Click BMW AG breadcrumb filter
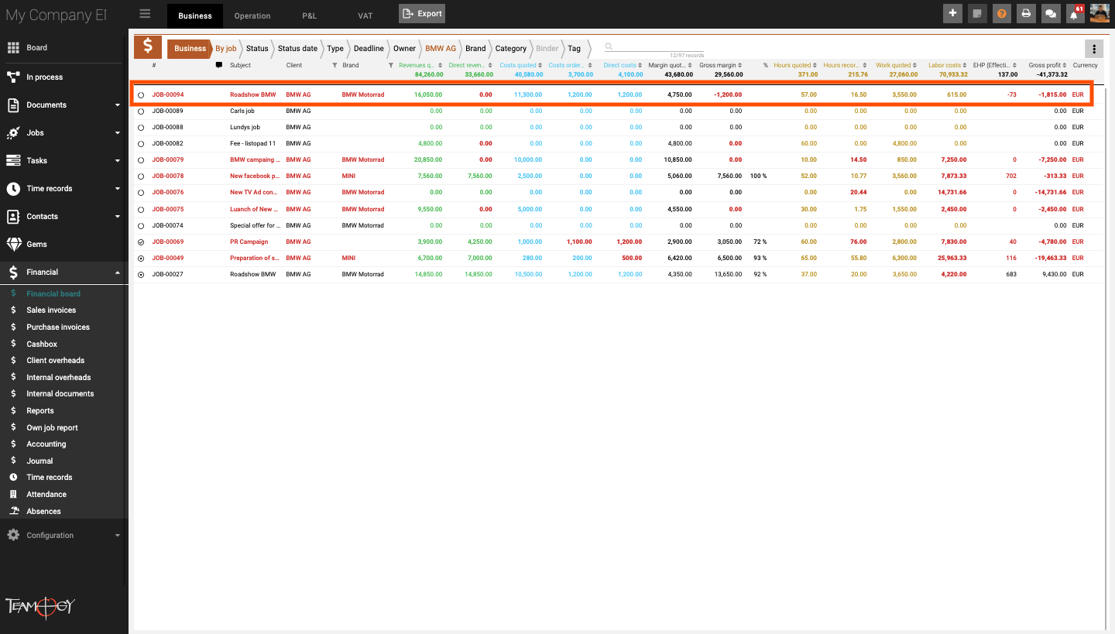 [x=441, y=48]
